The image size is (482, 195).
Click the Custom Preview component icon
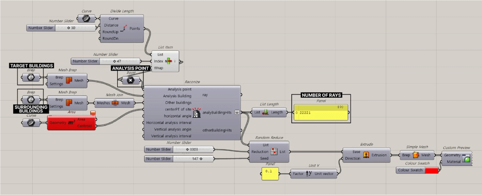[466, 158]
